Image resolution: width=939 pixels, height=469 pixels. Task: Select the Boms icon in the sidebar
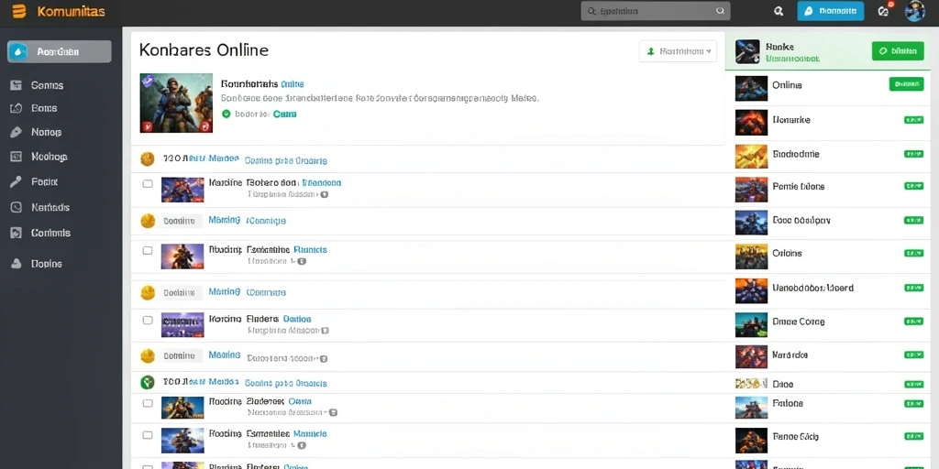(17, 108)
